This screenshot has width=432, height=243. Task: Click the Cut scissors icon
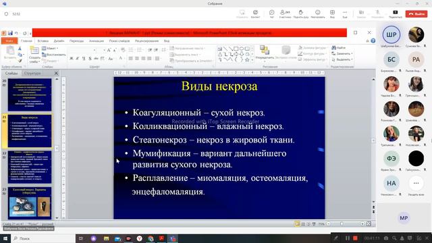tap(20, 49)
